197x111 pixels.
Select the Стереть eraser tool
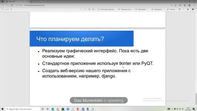[171, 9]
